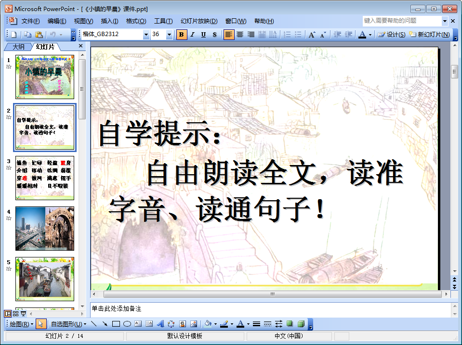Image resolution: width=462 pixels, height=345 pixels.
Task: Insert WordArt
Action: coord(160,324)
